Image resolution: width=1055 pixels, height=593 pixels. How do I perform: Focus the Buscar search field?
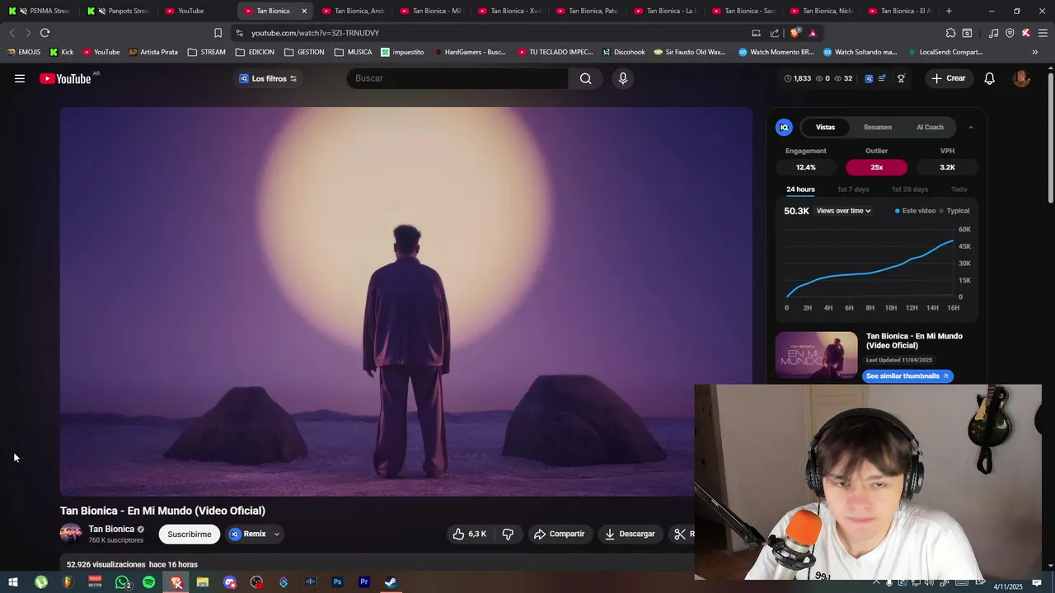coord(457,78)
